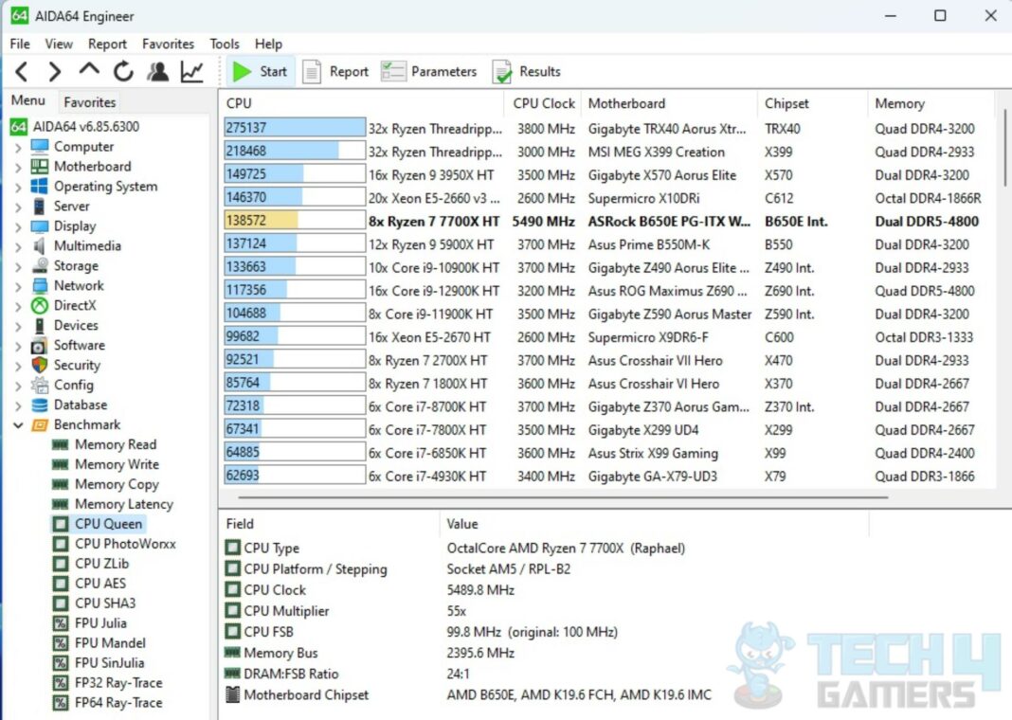
Task: Click the graph chart toolbar icon
Action: coord(192,72)
